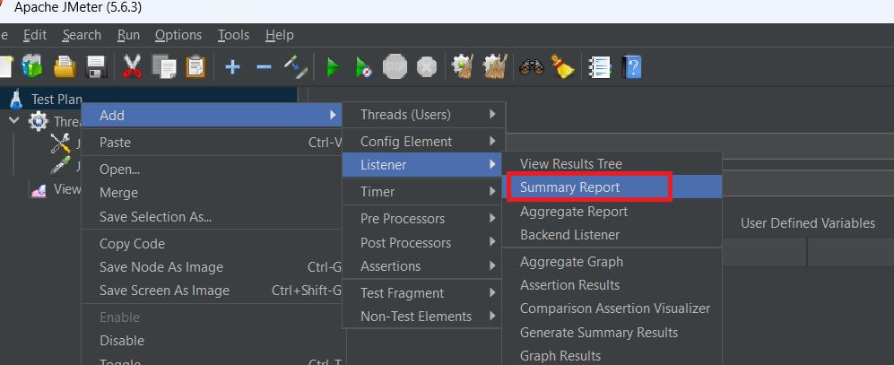The width and height of the screenshot is (894, 365).
Task: Expand Non-Test Elements submenu
Action: (x=423, y=316)
